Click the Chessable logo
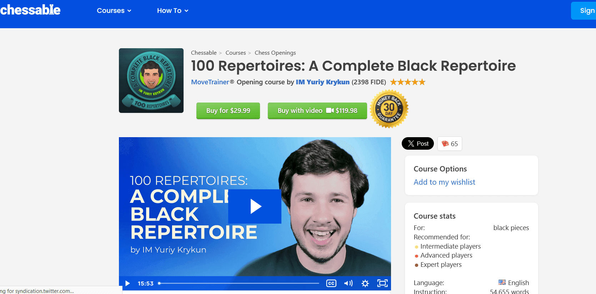This screenshot has width=596, height=294. coord(30,10)
